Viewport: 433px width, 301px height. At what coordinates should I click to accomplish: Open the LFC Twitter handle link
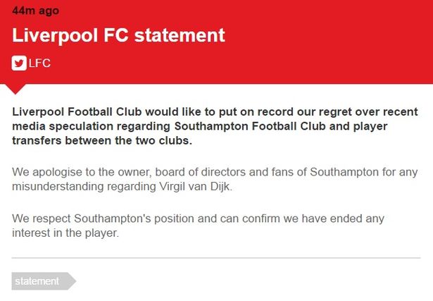pos(39,63)
